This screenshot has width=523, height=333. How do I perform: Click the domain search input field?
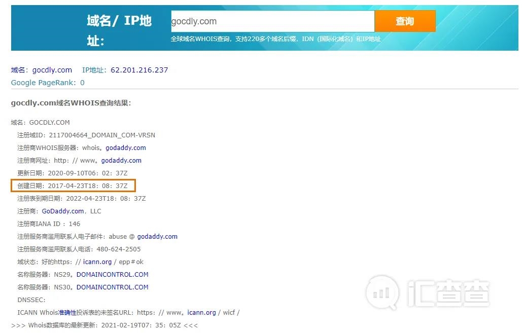[x=272, y=21]
